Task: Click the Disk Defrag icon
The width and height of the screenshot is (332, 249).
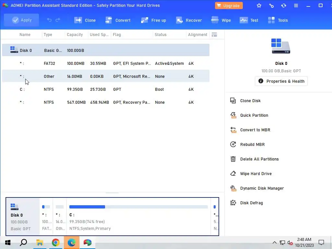Action: pos(233,203)
